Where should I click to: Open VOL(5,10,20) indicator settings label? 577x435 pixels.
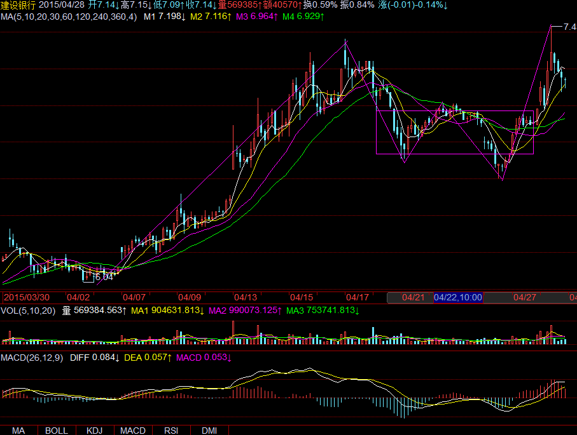click(x=28, y=311)
